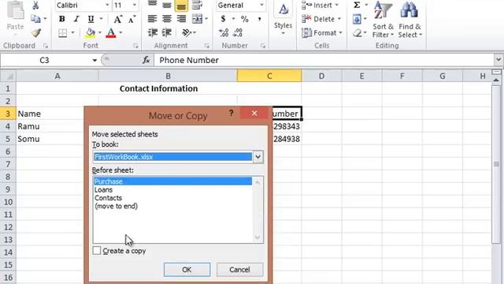The image size is (504, 284).
Task: Click the worksheet vertical scrollbar thumb
Action: 496,164
